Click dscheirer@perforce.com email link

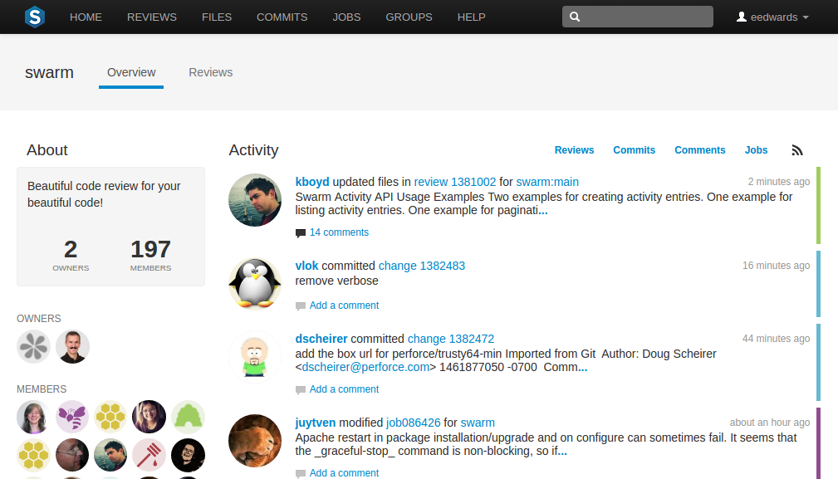365,368
